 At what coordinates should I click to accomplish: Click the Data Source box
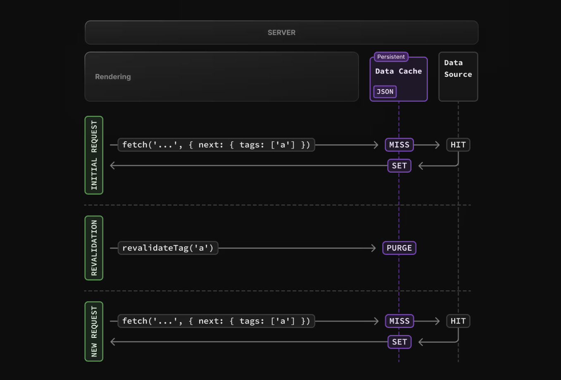[458, 76]
